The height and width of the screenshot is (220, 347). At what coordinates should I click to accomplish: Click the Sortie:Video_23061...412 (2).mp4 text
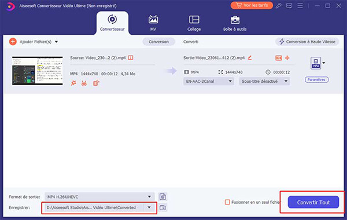coord(214,58)
